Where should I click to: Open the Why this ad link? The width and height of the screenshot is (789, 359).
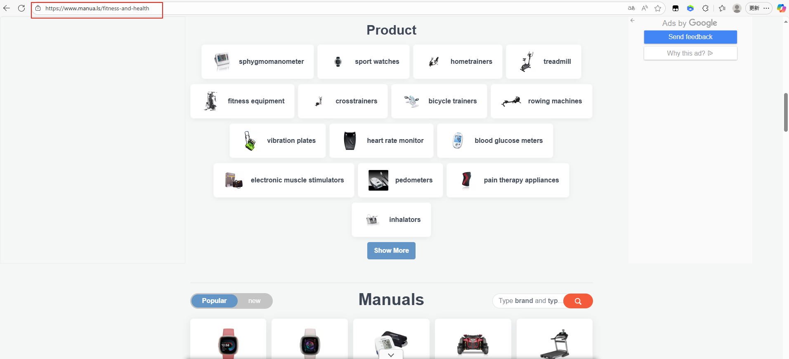pos(690,53)
